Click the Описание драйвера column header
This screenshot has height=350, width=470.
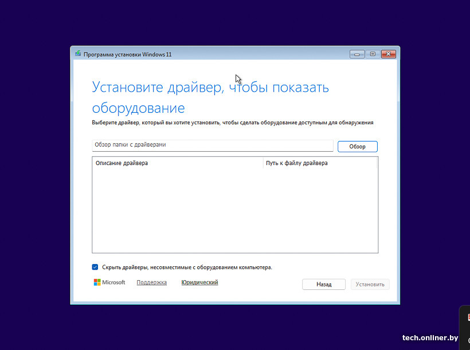(178, 163)
